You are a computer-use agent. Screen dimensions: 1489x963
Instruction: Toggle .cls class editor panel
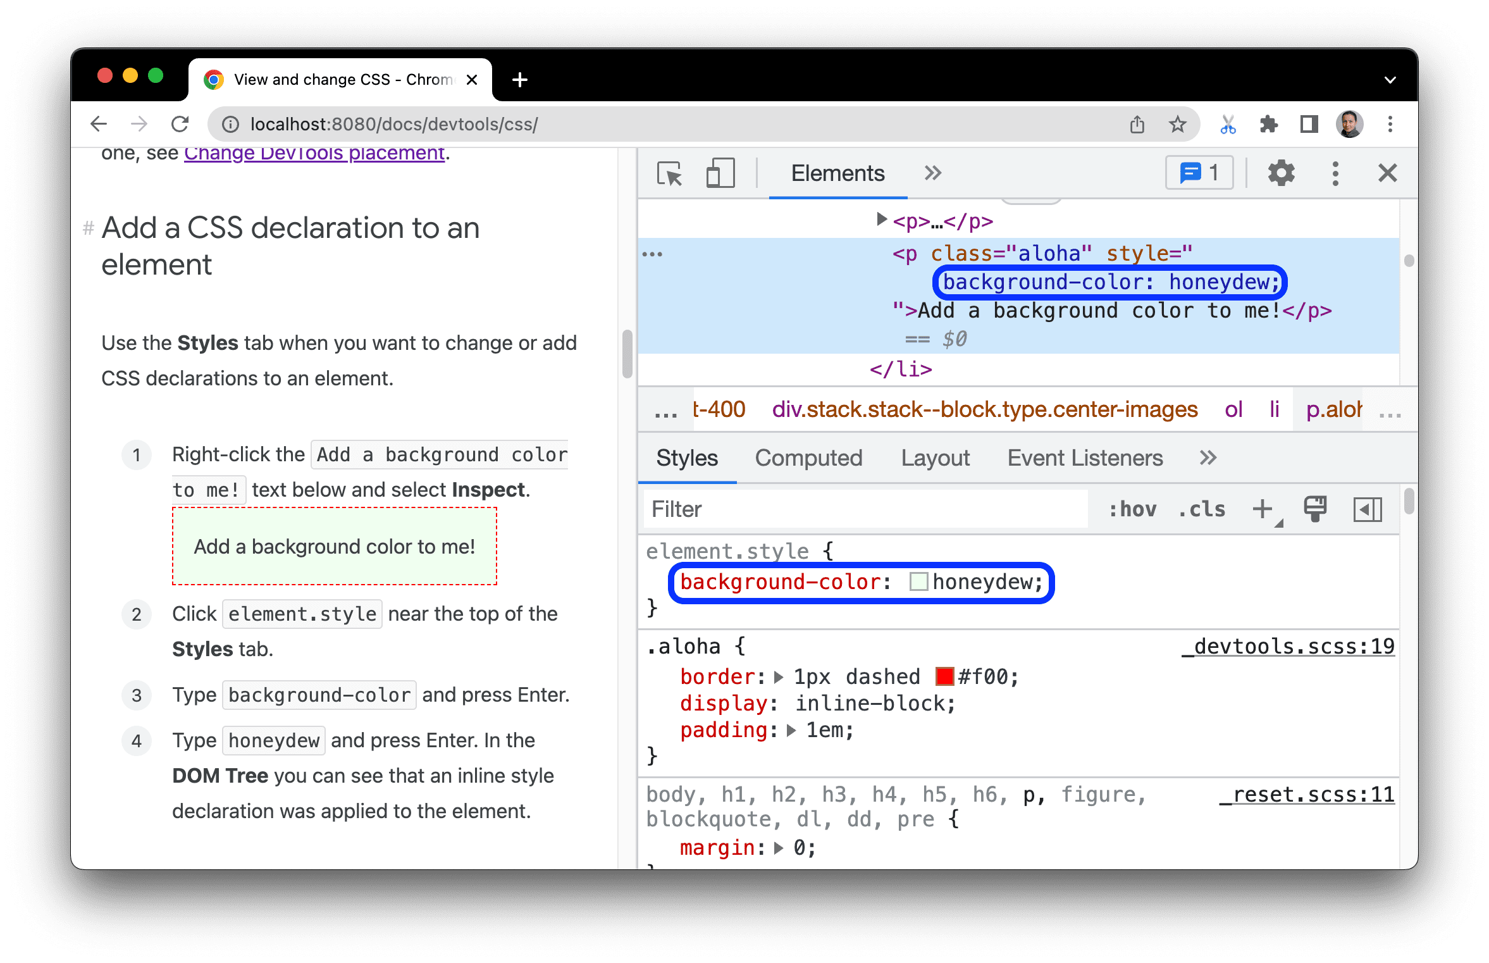(1209, 510)
